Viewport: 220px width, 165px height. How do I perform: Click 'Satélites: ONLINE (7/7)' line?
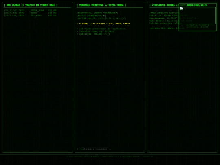(93, 34)
